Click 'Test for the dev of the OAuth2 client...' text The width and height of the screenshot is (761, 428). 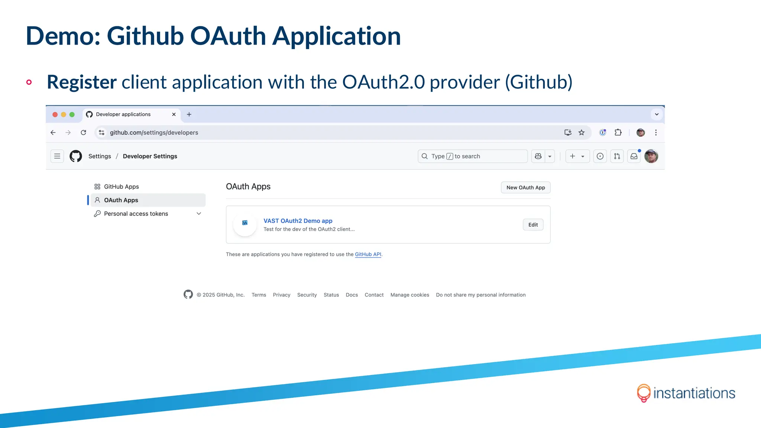[x=309, y=229]
